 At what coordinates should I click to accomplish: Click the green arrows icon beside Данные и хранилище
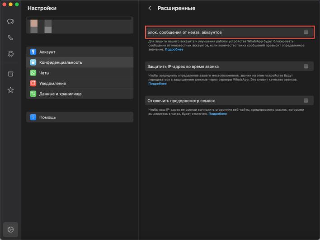point(33,94)
